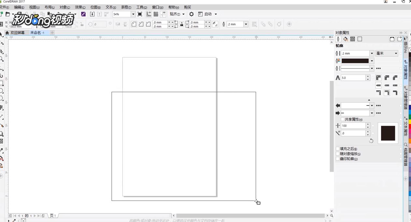Open outline width dropdown in property bar
The image size is (411, 222).
tap(246, 24)
